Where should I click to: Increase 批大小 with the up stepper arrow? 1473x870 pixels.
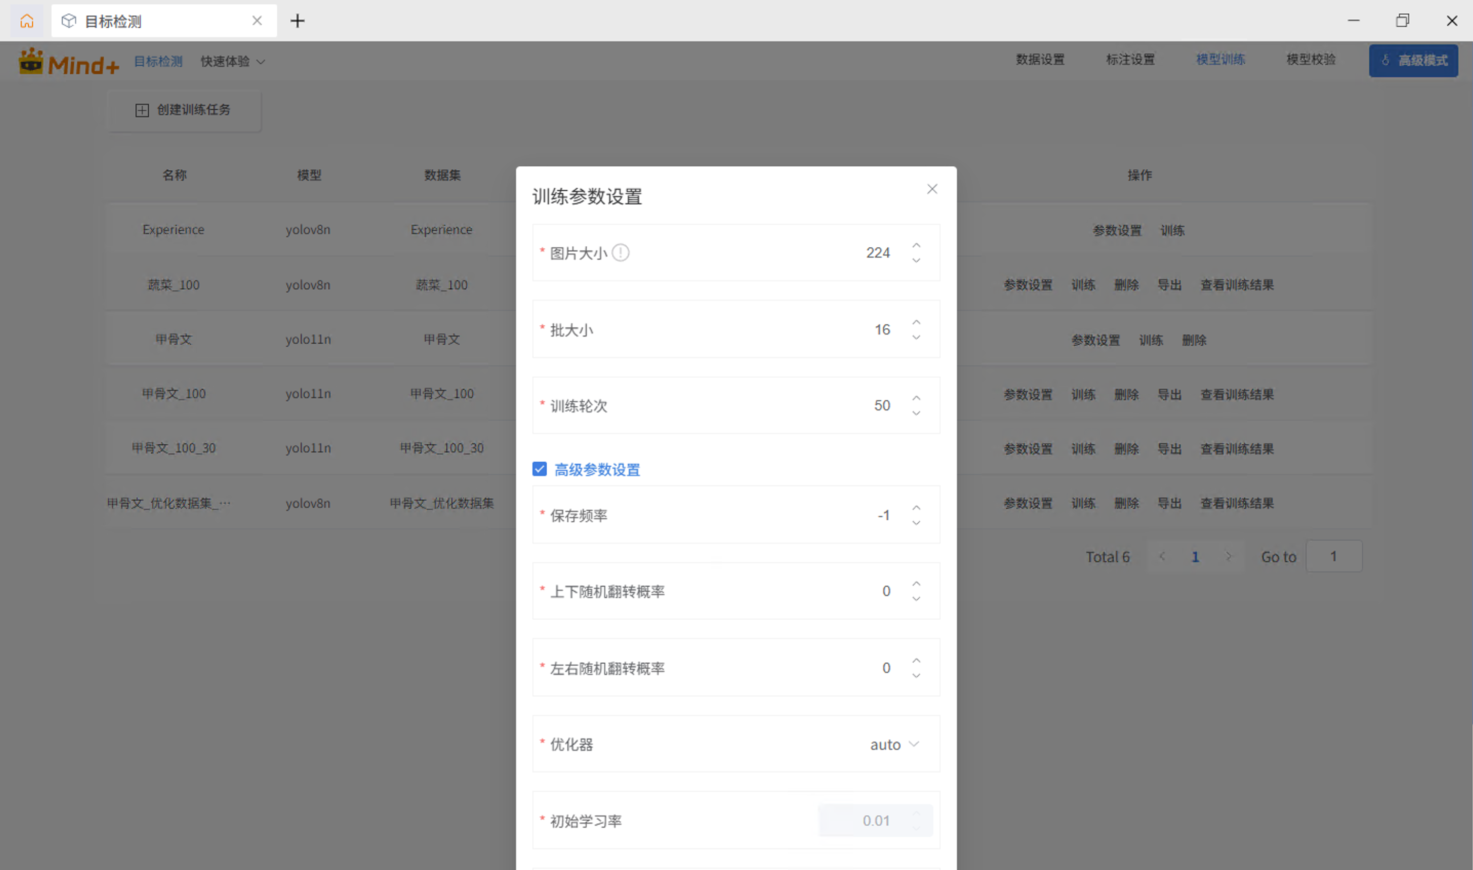[916, 322]
